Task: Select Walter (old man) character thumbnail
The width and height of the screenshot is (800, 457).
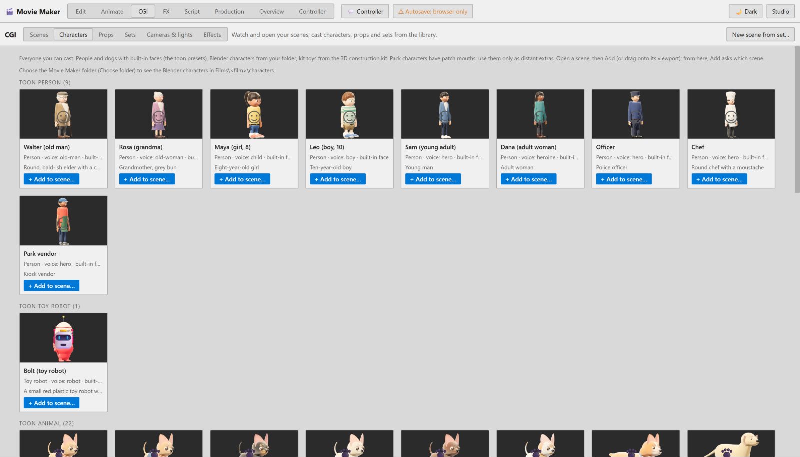Action: (x=63, y=114)
